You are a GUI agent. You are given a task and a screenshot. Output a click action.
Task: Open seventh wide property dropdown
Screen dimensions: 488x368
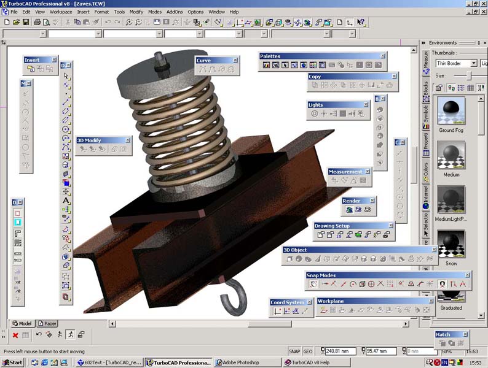327,34
